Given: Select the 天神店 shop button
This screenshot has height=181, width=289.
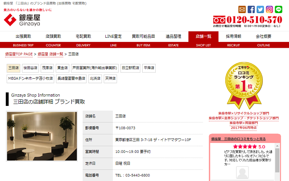Looking at the screenshot, I should click(111, 79).
